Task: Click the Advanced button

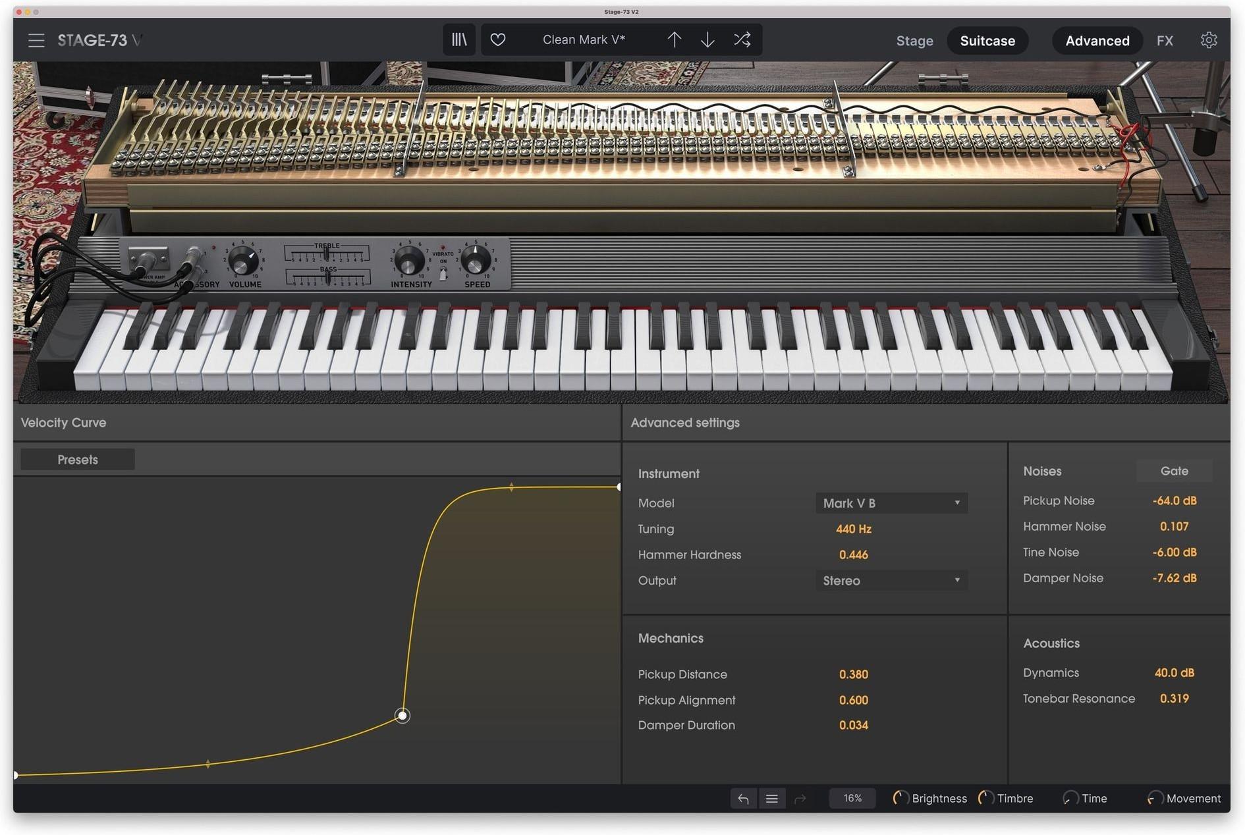Action: click(x=1097, y=40)
